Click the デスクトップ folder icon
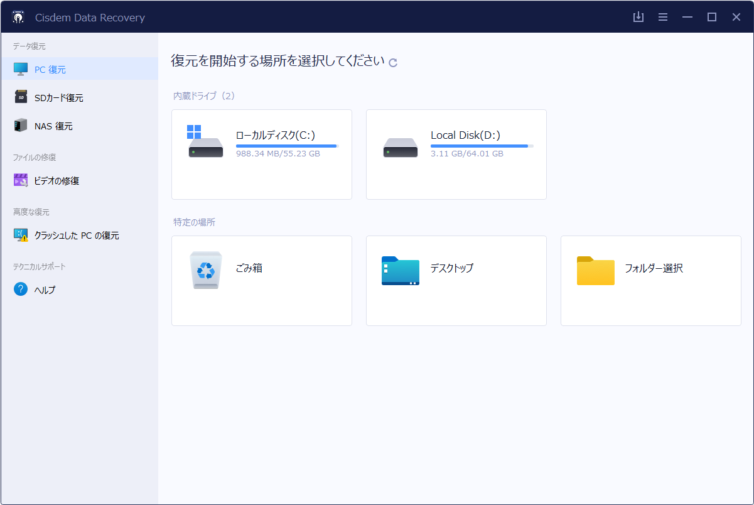This screenshot has height=505, width=754. (400, 271)
